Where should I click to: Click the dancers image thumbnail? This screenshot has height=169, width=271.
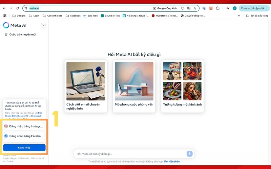192,71
